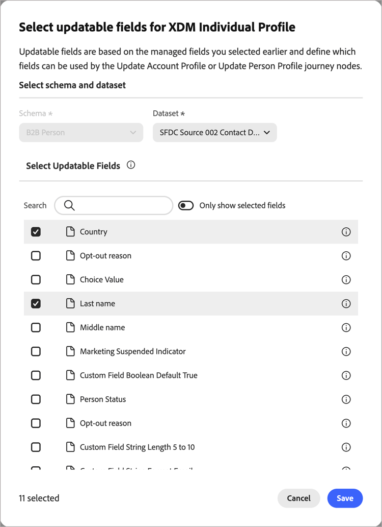Screen dimensions: 382x527
Task: Open info tooltip for the Country field
Action: point(346,231)
